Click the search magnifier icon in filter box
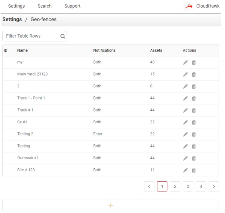Screen dimensions: 225x213 (63, 36)
